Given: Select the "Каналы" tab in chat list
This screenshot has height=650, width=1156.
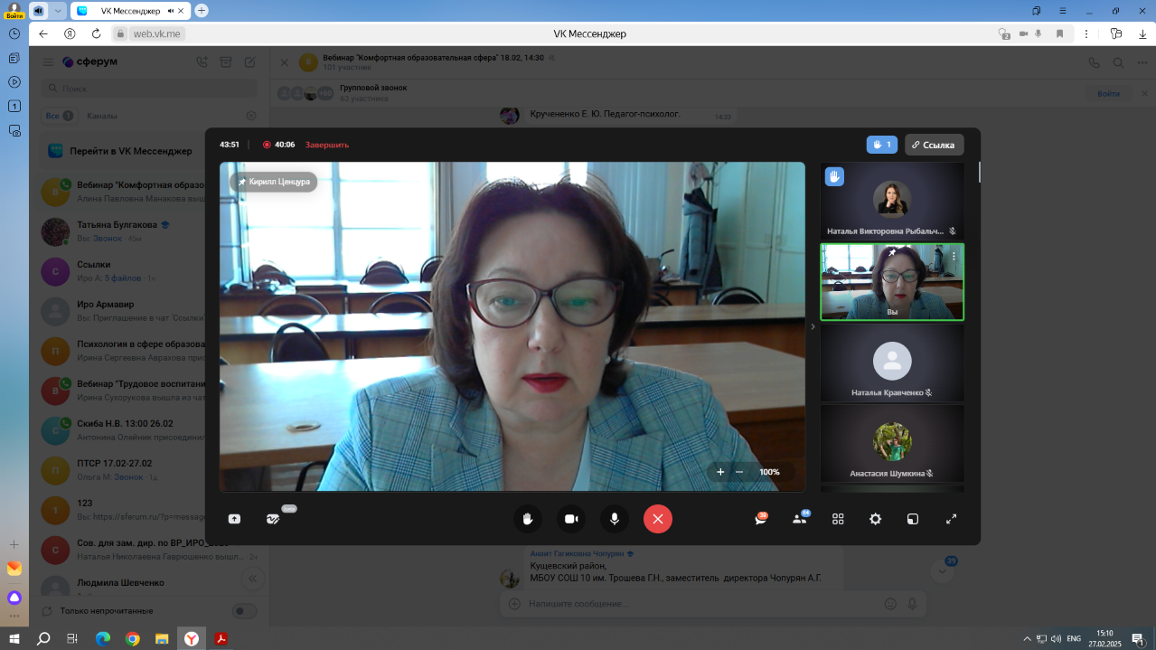Looking at the screenshot, I should 102,116.
